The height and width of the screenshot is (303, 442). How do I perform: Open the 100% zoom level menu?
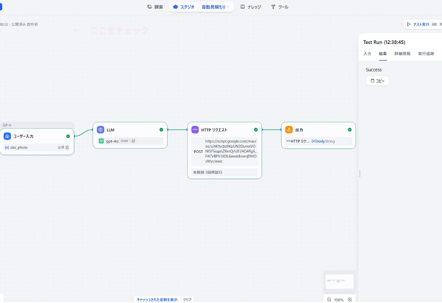tap(339, 300)
